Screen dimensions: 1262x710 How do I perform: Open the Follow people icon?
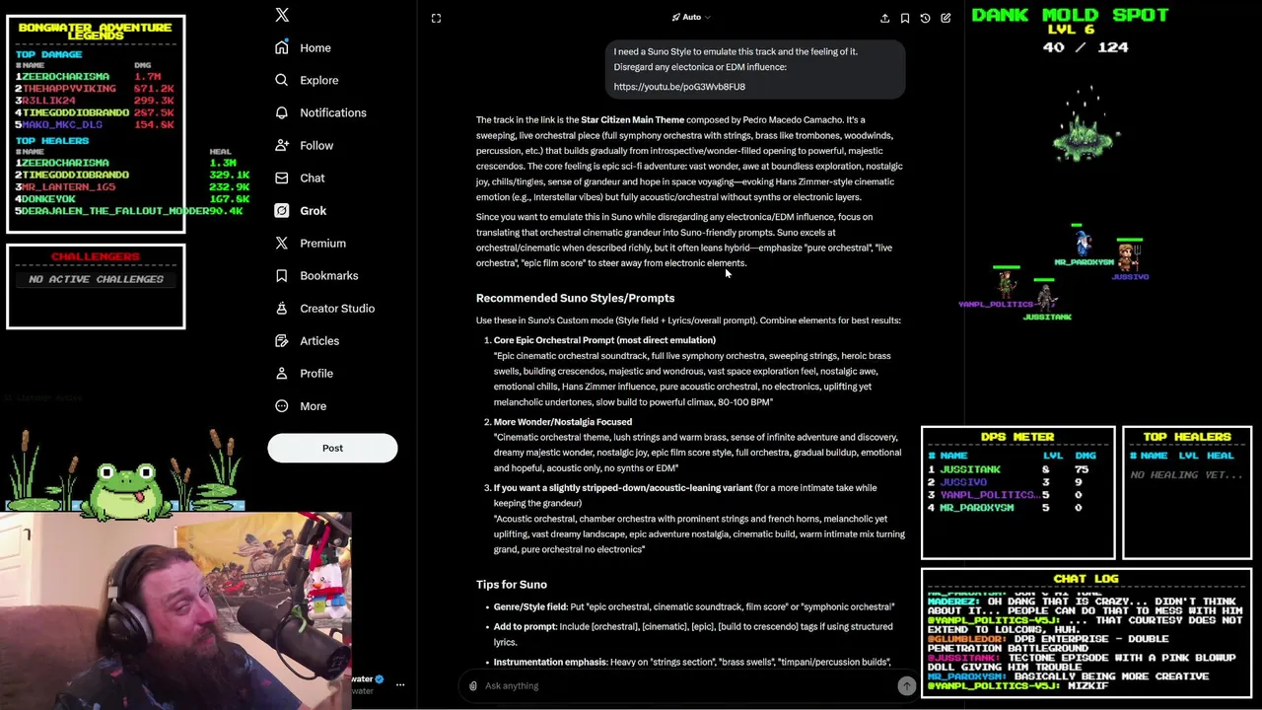point(282,145)
